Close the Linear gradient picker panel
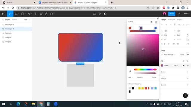This screenshot has width=191, height=107. click(x=156, y=22)
